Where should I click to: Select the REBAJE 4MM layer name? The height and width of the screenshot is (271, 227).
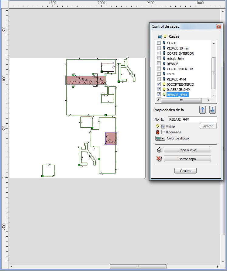[x=176, y=79]
